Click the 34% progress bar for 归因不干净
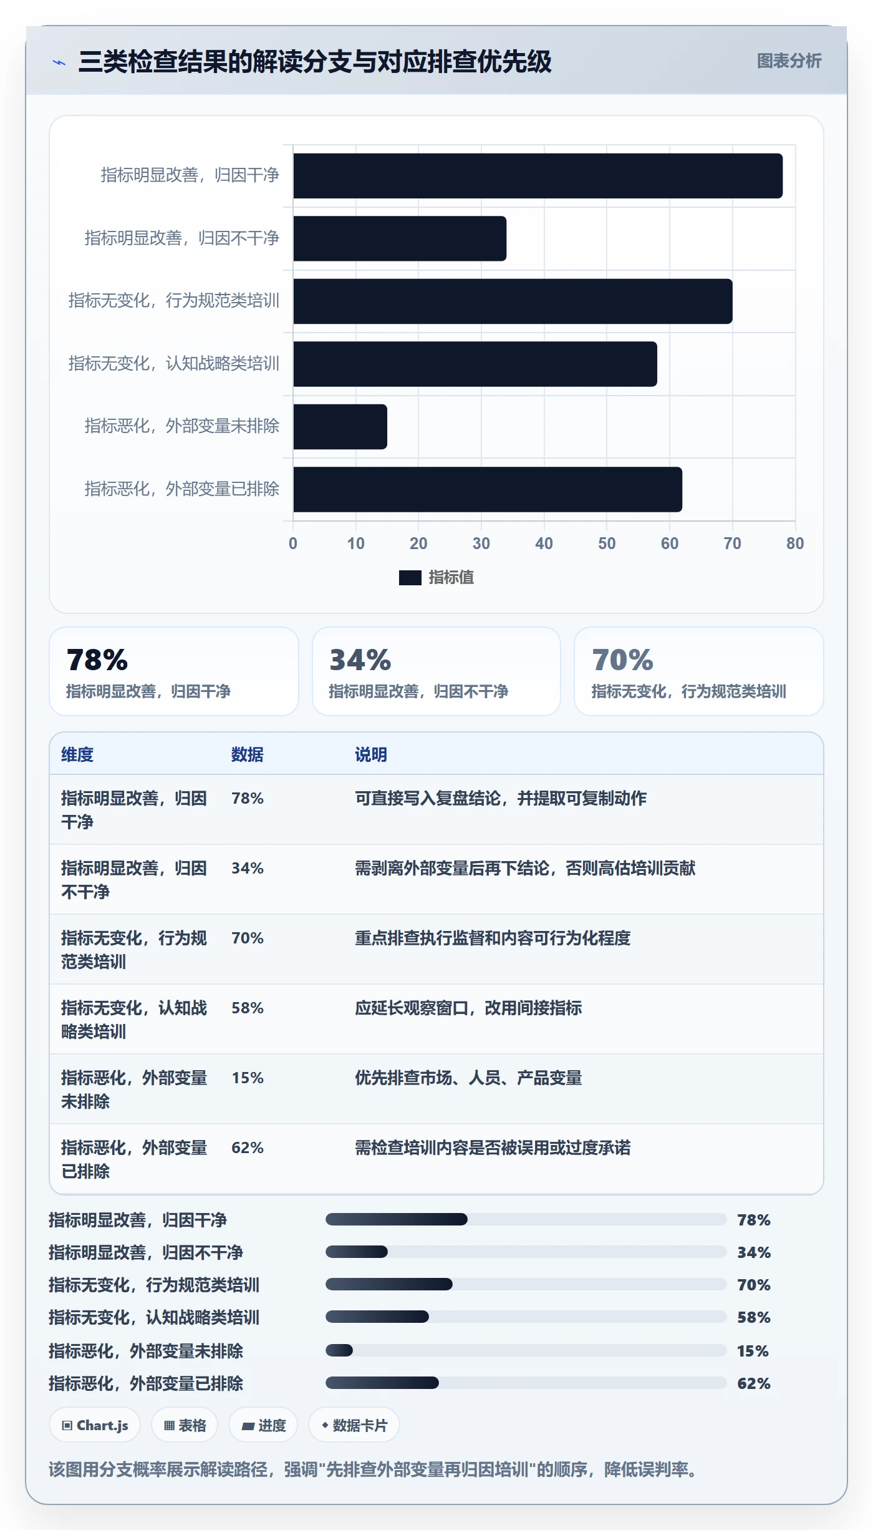Image resolution: width=873 pixels, height=1530 pixels. (526, 1252)
